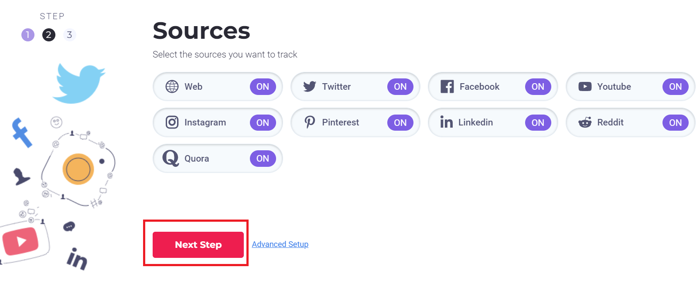Turn off the Web source toggle
Image resolution: width=700 pixels, height=301 pixels.
pyautogui.click(x=263, y=87)
